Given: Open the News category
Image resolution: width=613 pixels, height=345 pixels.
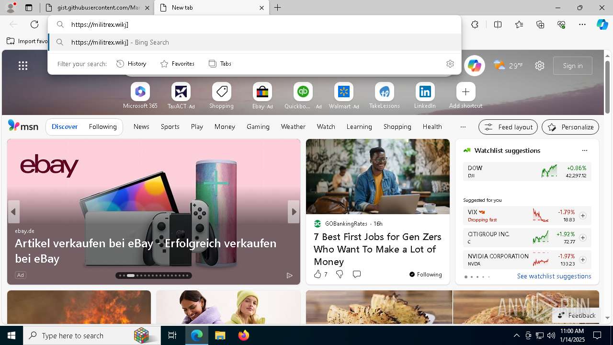Looking at the screenshot, I should [x=141, y=127].
